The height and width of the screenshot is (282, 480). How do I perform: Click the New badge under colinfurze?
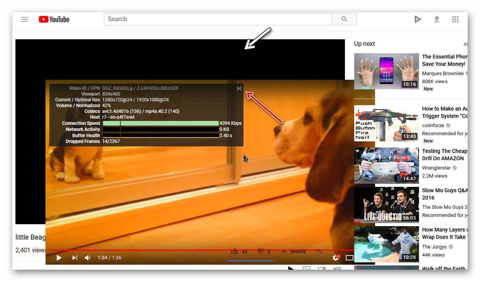tap(428, 141)
